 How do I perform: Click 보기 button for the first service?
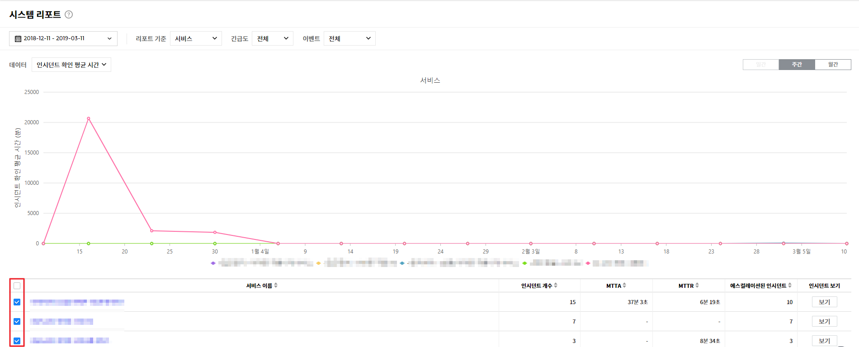click(x=824, y=302)
